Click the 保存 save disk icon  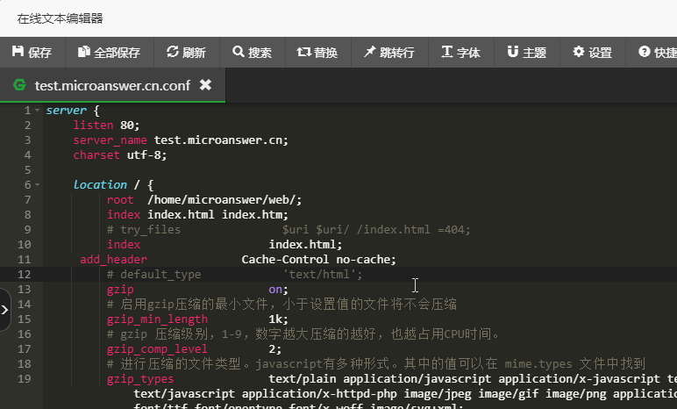point(18,52)
